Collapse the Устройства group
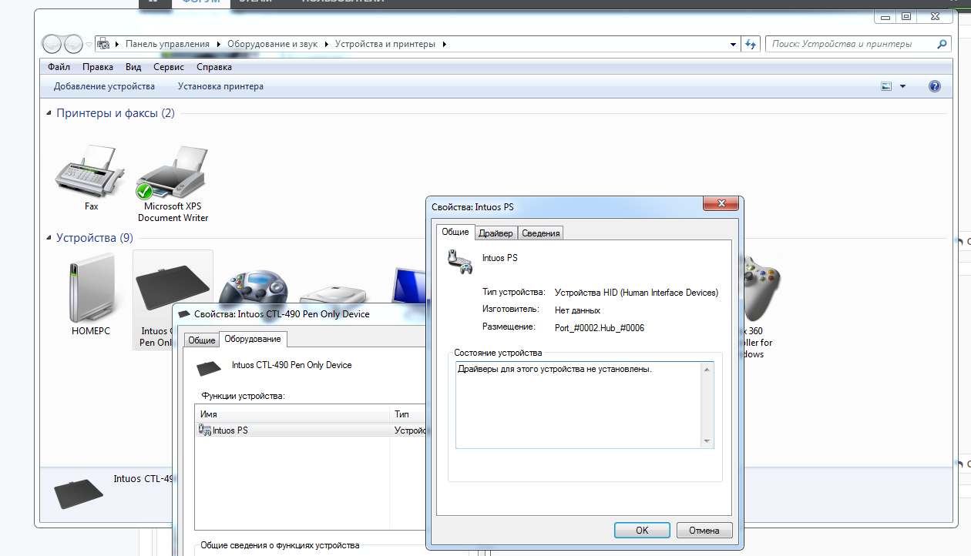 click(x=50, y=238)
